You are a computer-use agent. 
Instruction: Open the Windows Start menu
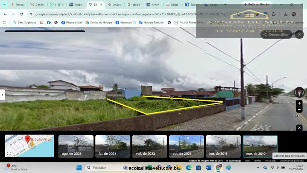[x=79, y=168]
